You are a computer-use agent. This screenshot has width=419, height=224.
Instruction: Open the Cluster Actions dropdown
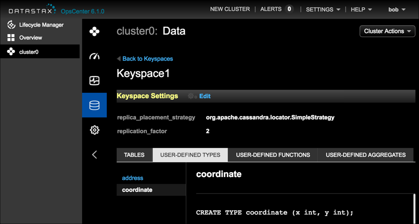387,31
